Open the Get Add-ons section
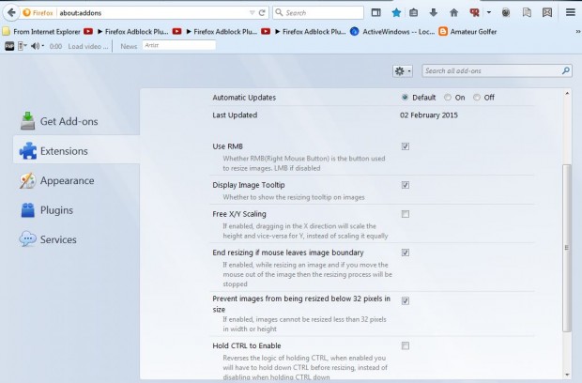The width and height of the screenshot is (582, 383). click(x=68, y=121)
